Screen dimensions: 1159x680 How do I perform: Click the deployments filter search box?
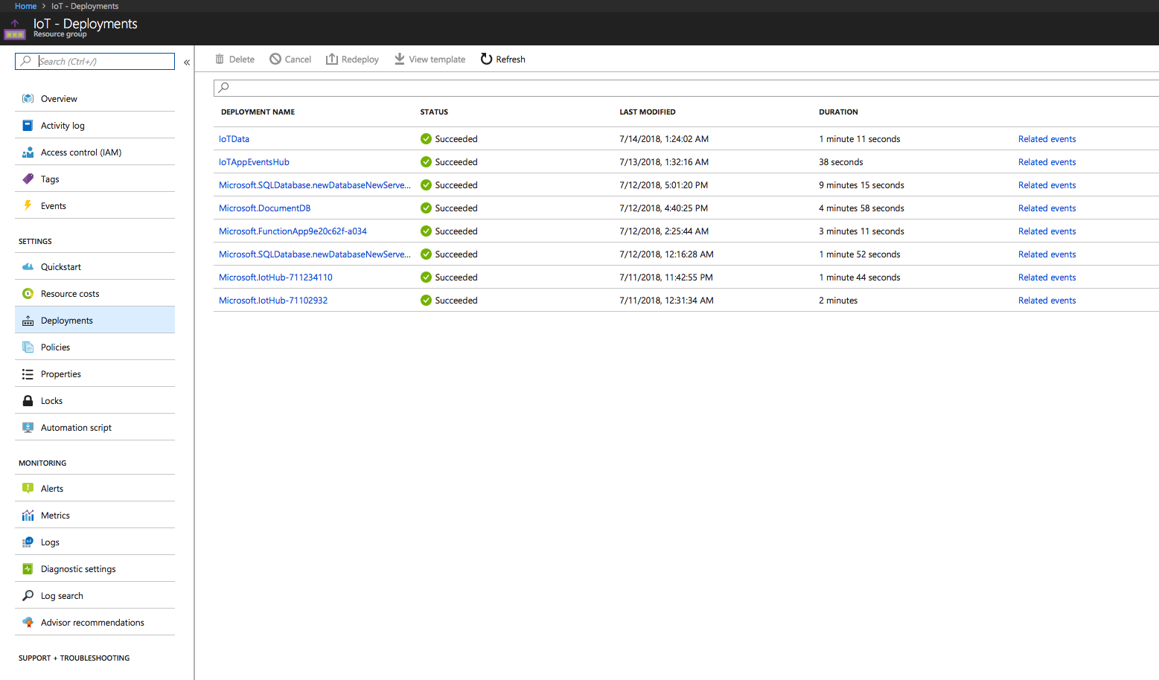pos(686,88)
